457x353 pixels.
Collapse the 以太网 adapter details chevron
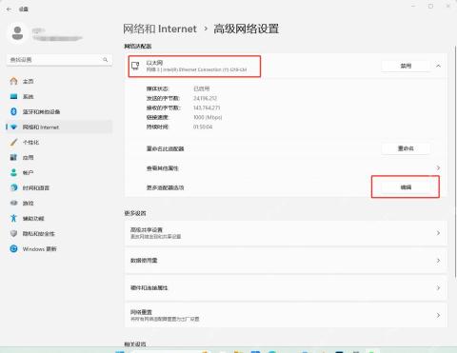(x=438, y=66)
